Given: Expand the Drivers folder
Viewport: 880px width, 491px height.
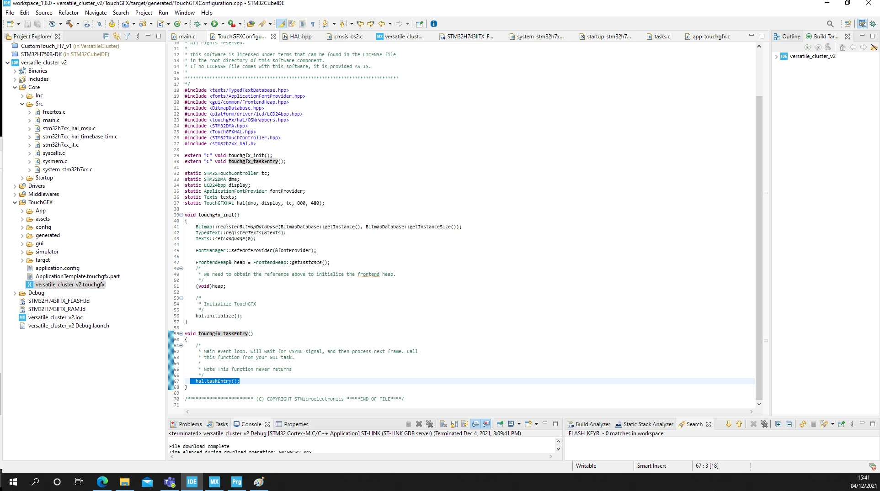Looking at the screenshot, I should [x=15, y=186].
